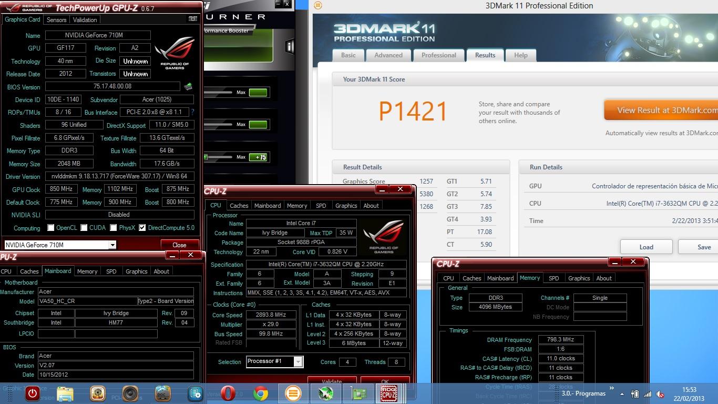
Task: Click the Validate button in CPU-Z
Action: 332,381
